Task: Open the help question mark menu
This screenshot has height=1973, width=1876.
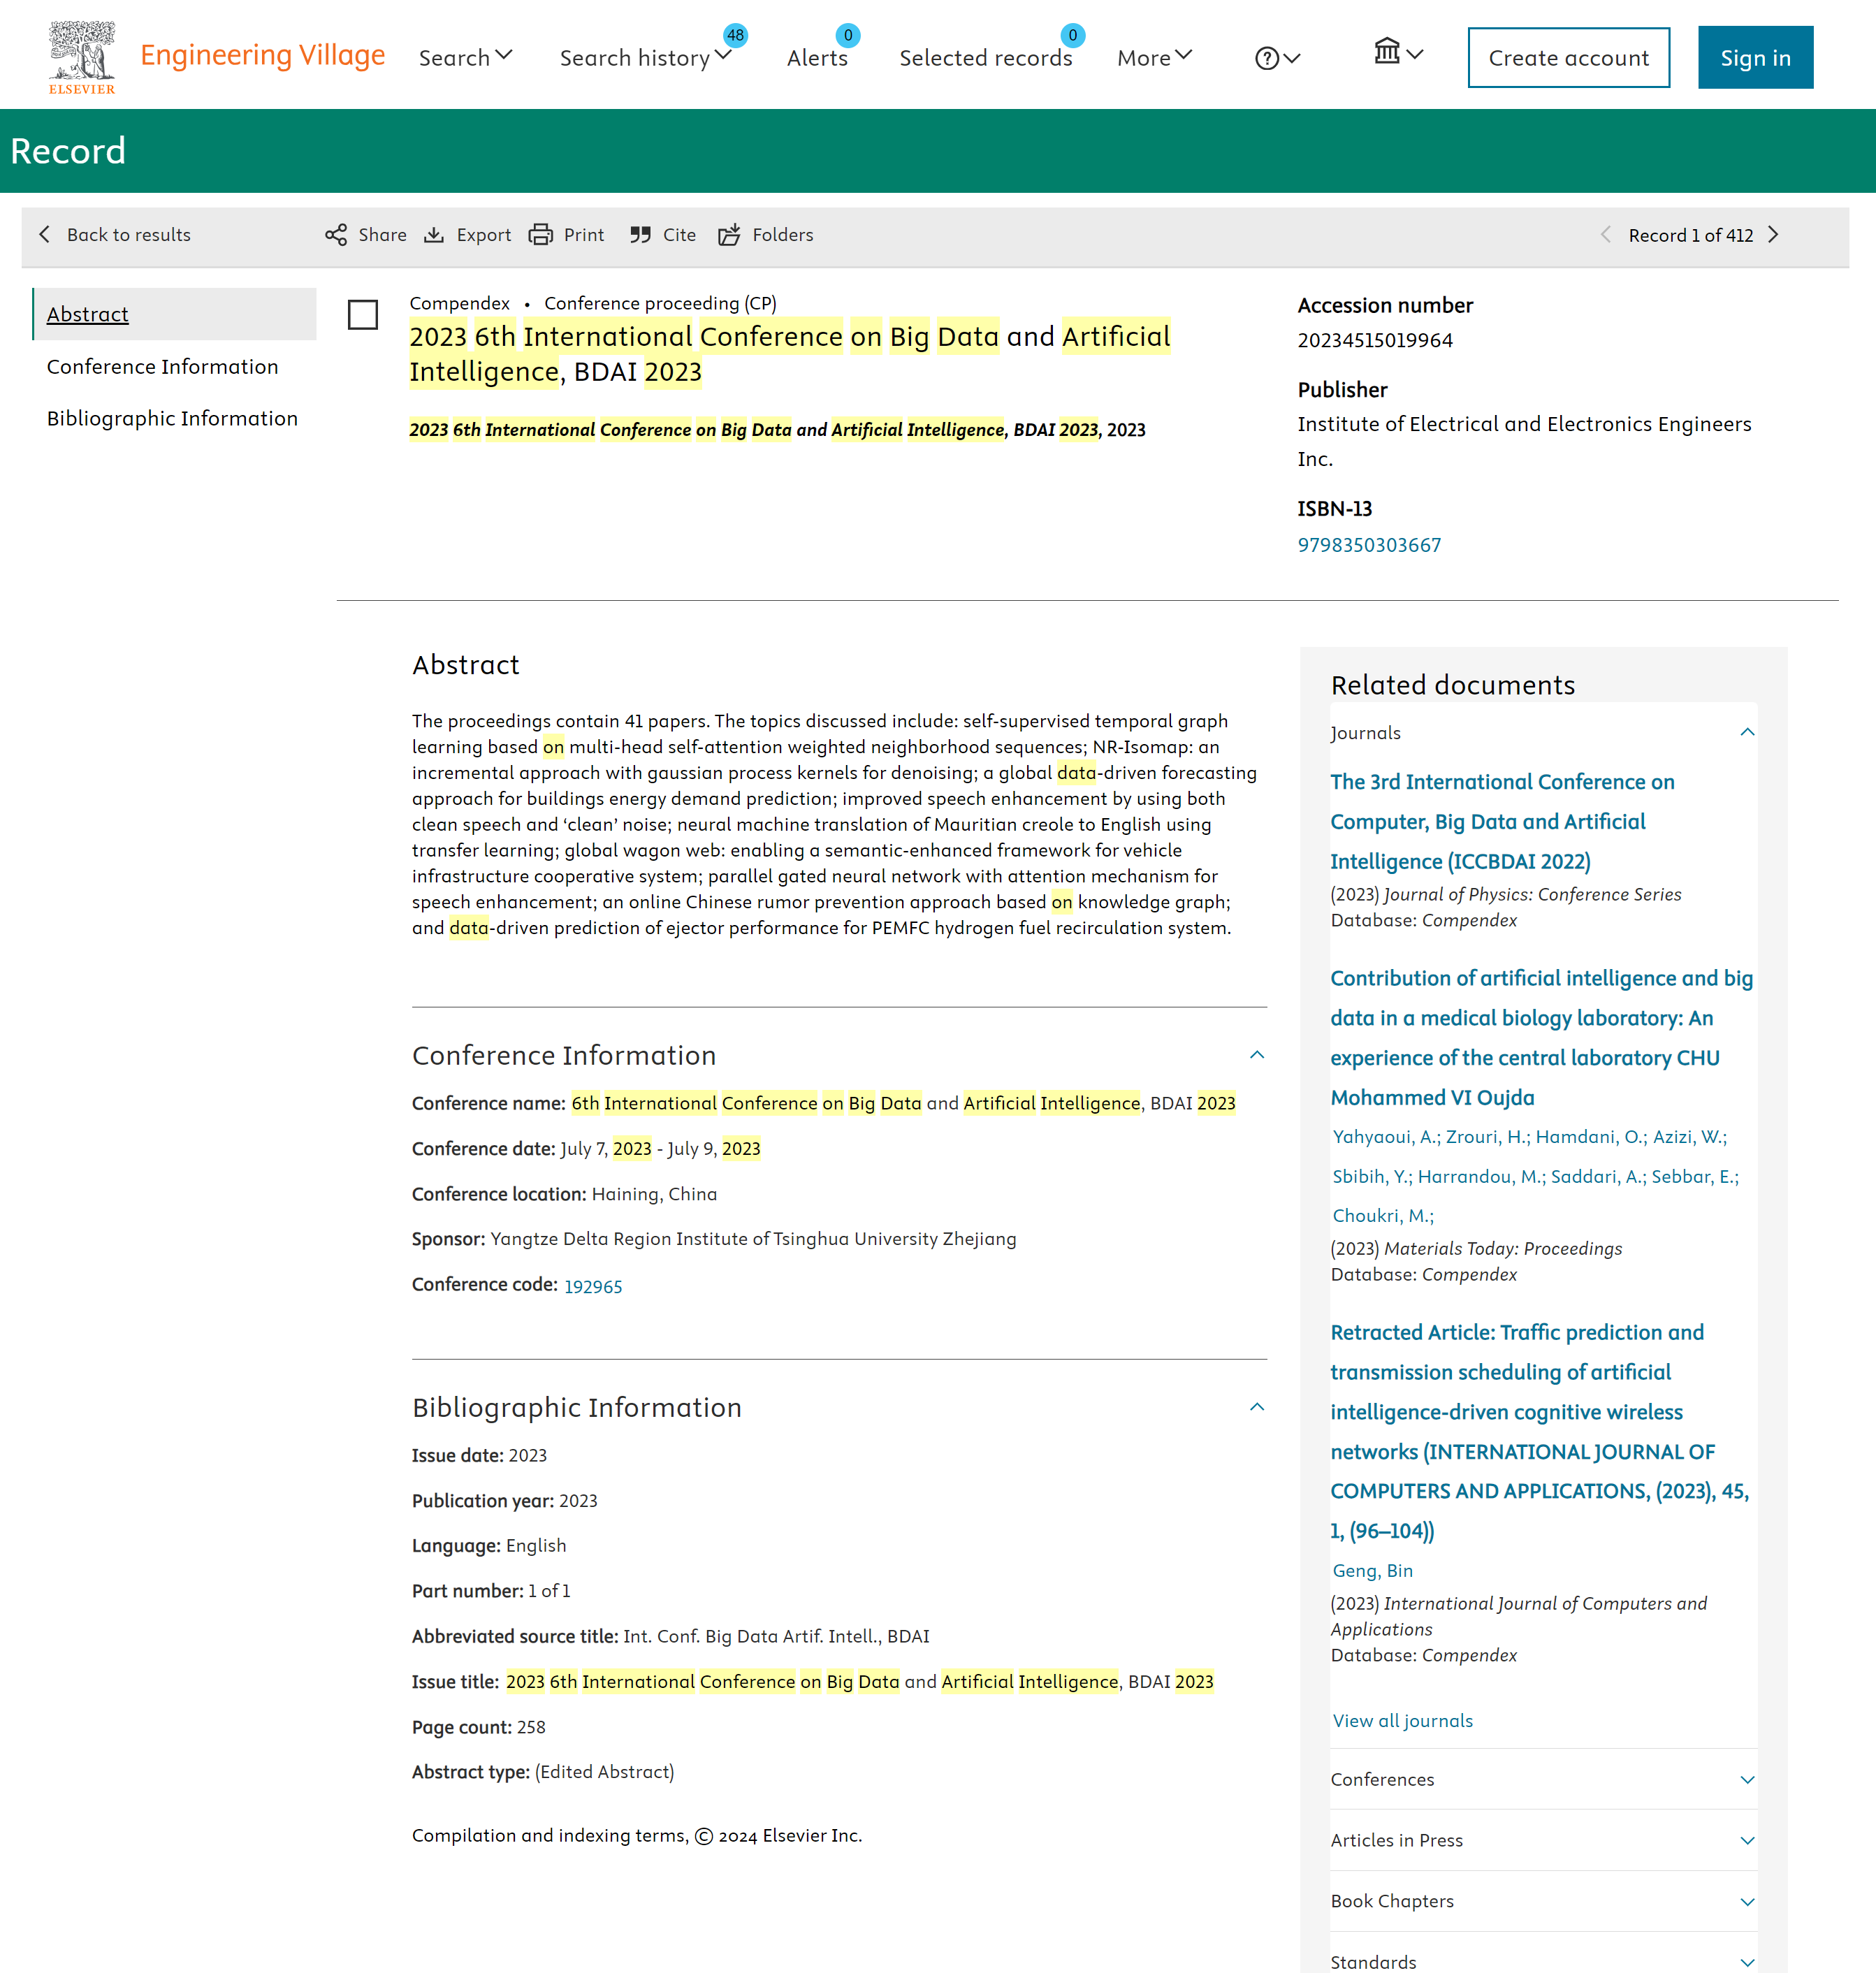Action: coord(1277,58)
